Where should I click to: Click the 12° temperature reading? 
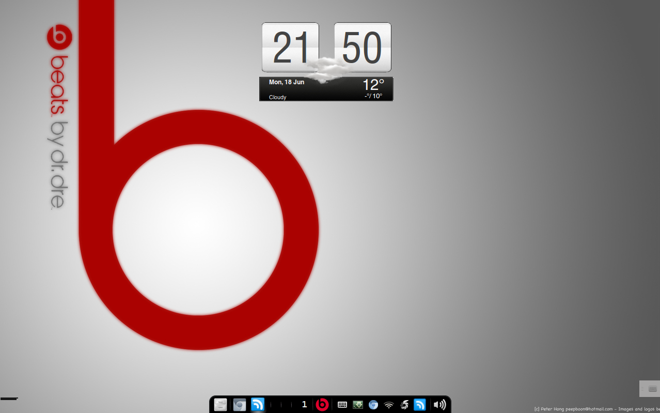pos(373,85)
